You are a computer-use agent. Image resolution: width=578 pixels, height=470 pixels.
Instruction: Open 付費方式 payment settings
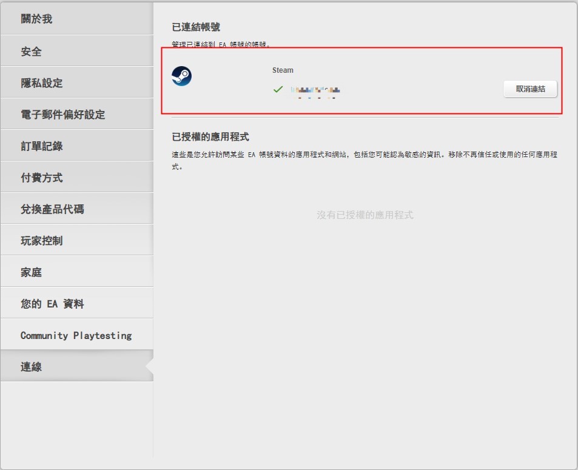click(41, 176)
